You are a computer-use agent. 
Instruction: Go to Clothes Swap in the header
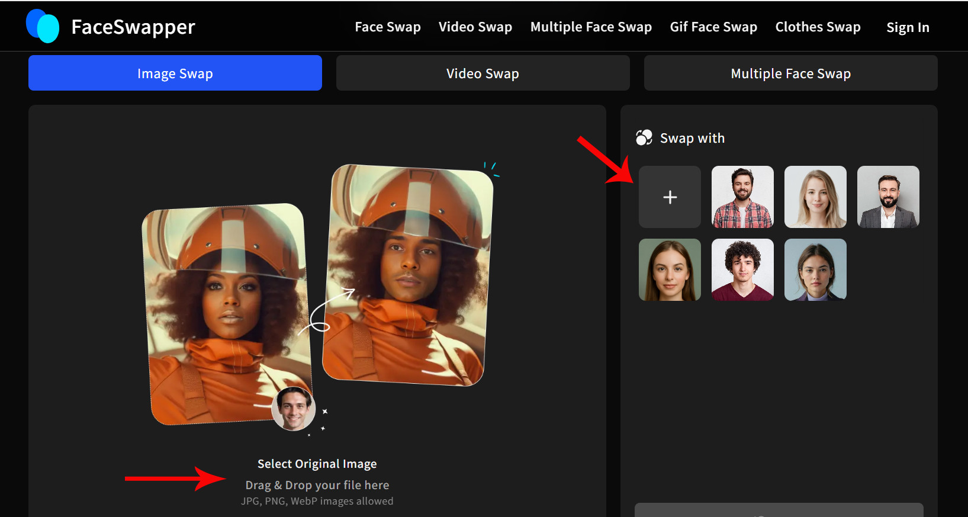818,27
